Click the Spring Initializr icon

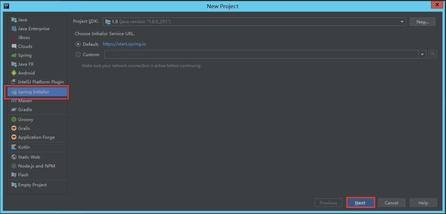coord(14,92)
